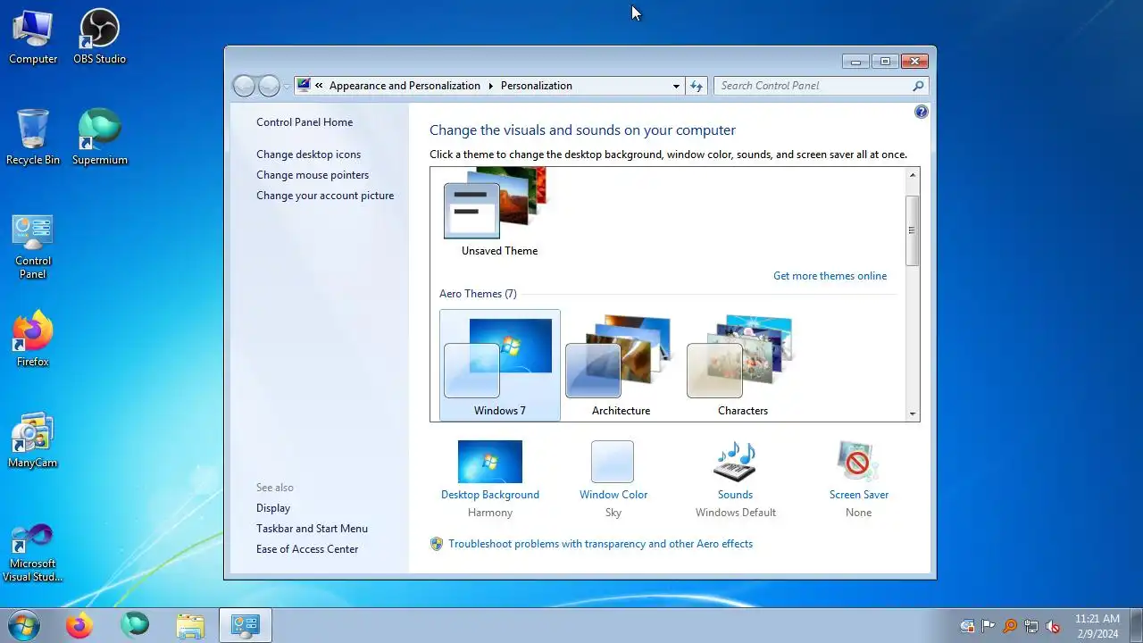
Task: Click Appearance and Personalization breadcrumb
Action: (405, 86)
